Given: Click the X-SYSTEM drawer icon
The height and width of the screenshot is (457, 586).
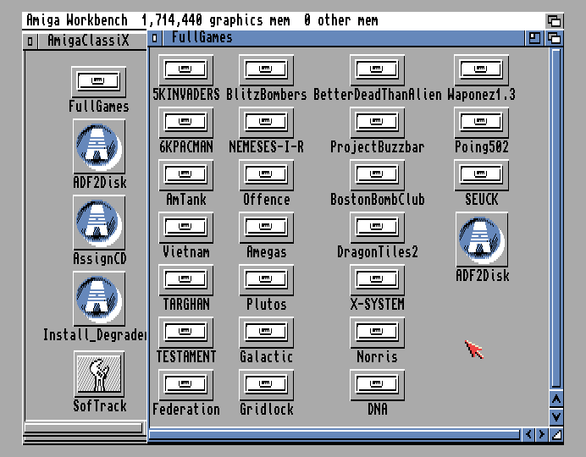Looking at the screenshot, I should point(377,280).
